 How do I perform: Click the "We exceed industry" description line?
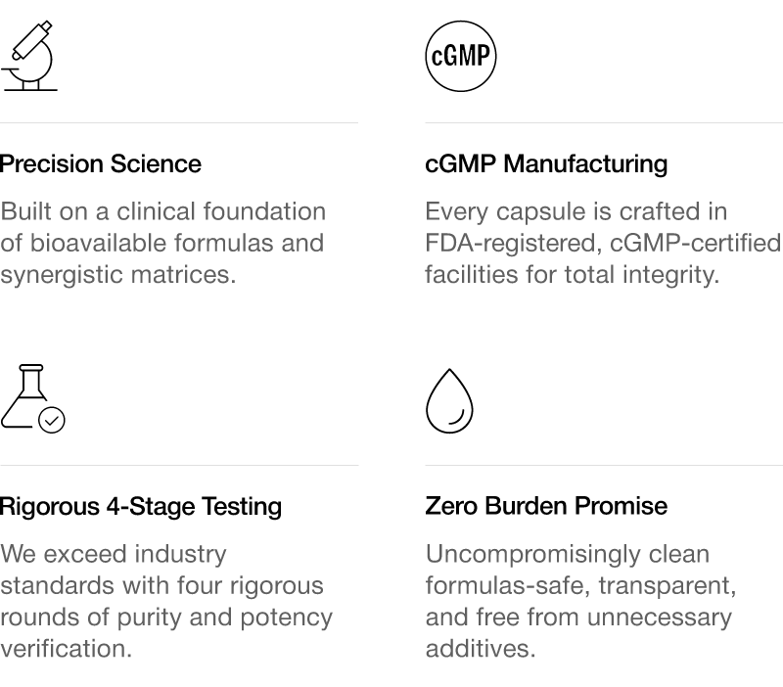[114, 554]
